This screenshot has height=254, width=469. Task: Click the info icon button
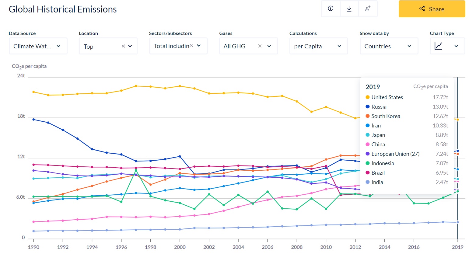click(331, 9)
